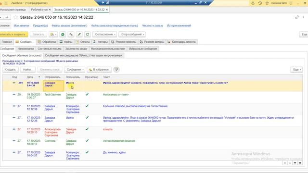Open the history clock icon

pyautogui.click(x=260, y=3)
